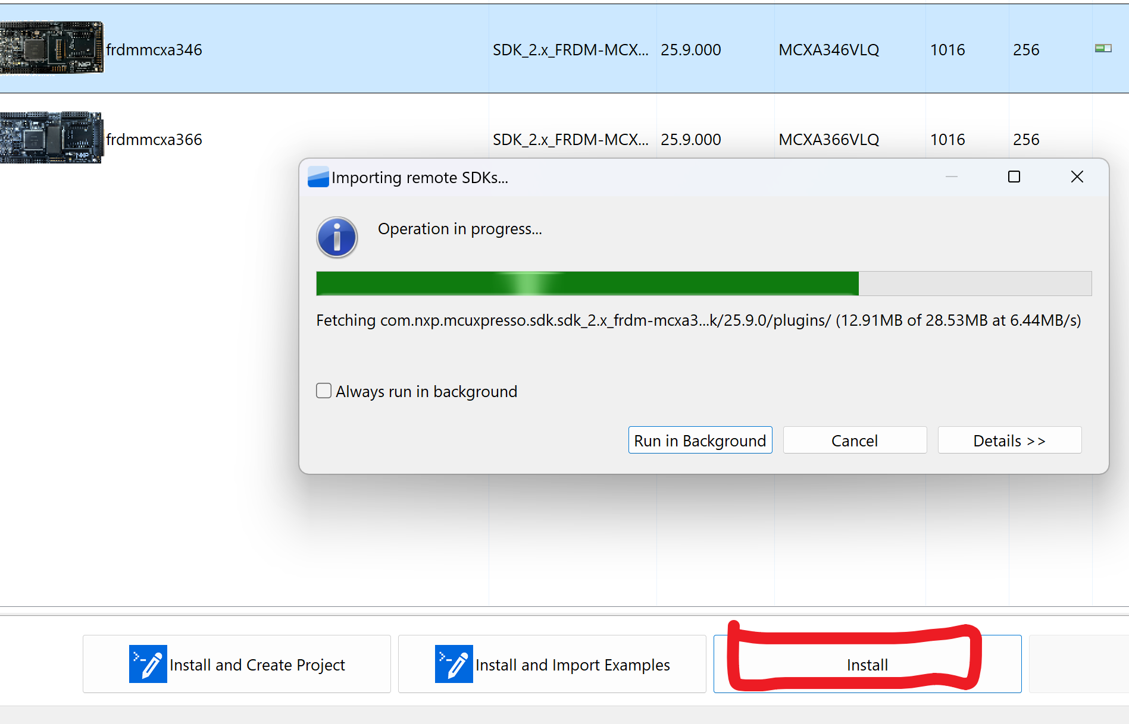
Task: Click Install and Import Examples button
Action: (552, 664)
